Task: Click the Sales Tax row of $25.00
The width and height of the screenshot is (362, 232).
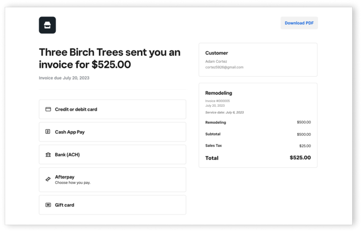Action: click(x=258, y=146)
